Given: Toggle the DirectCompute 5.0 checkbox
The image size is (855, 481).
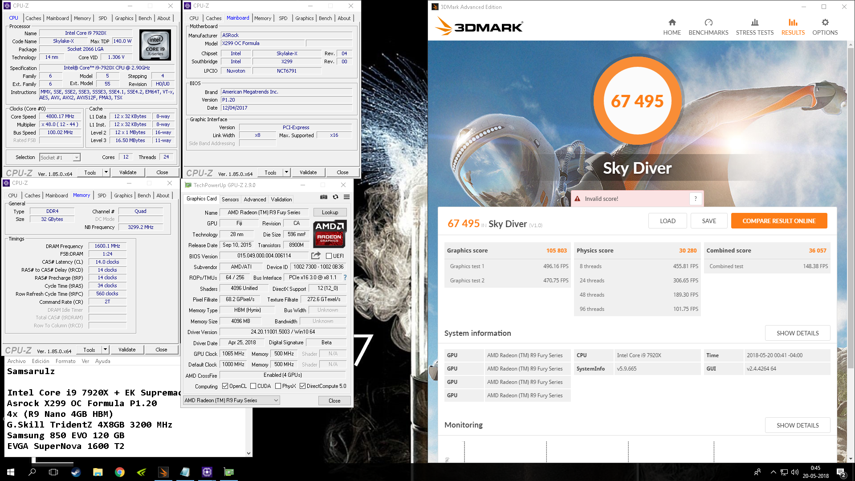Looking at the screenshot, I should [x=302, y=386].
